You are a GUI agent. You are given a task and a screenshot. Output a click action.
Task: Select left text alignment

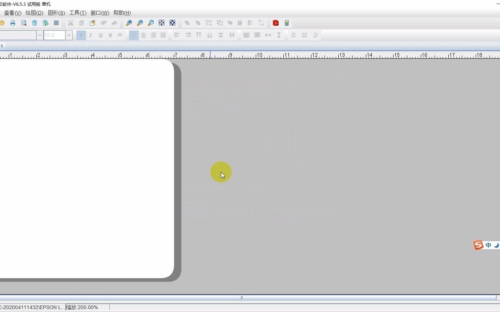134,35
